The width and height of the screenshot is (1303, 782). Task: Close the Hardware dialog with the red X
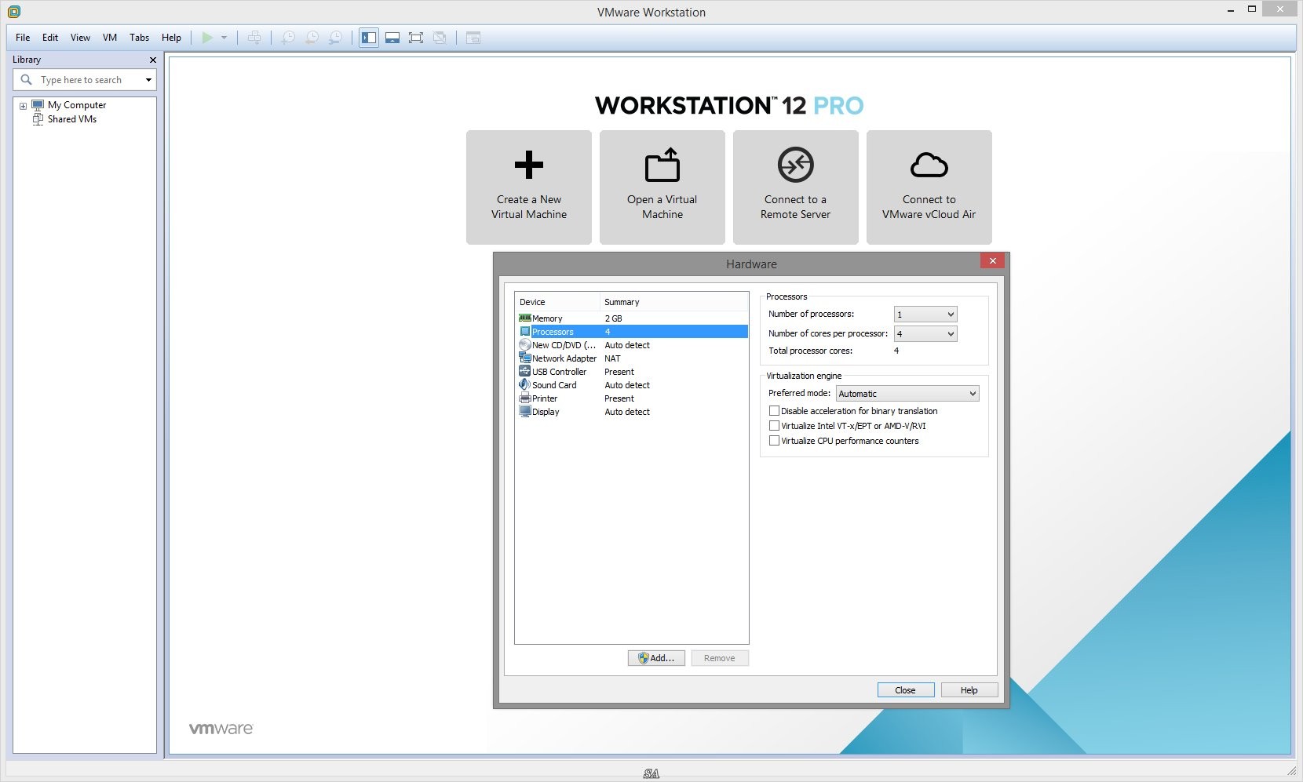click(x=993, y=261)
